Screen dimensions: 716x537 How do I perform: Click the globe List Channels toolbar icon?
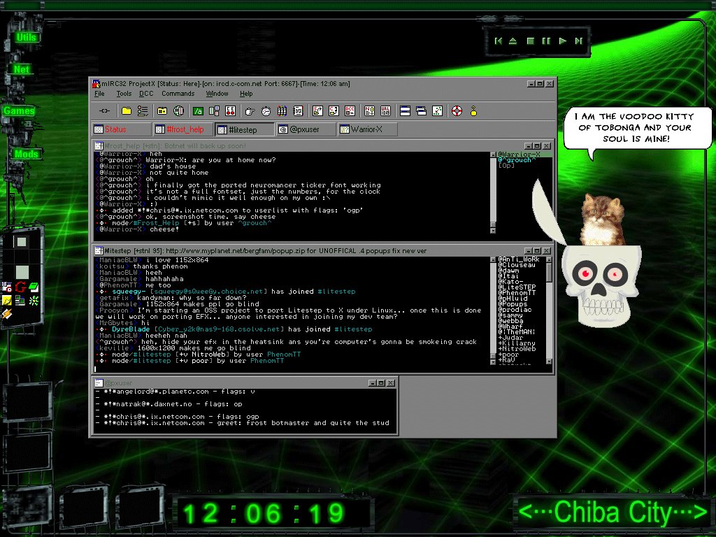click(x=178, y=111)
